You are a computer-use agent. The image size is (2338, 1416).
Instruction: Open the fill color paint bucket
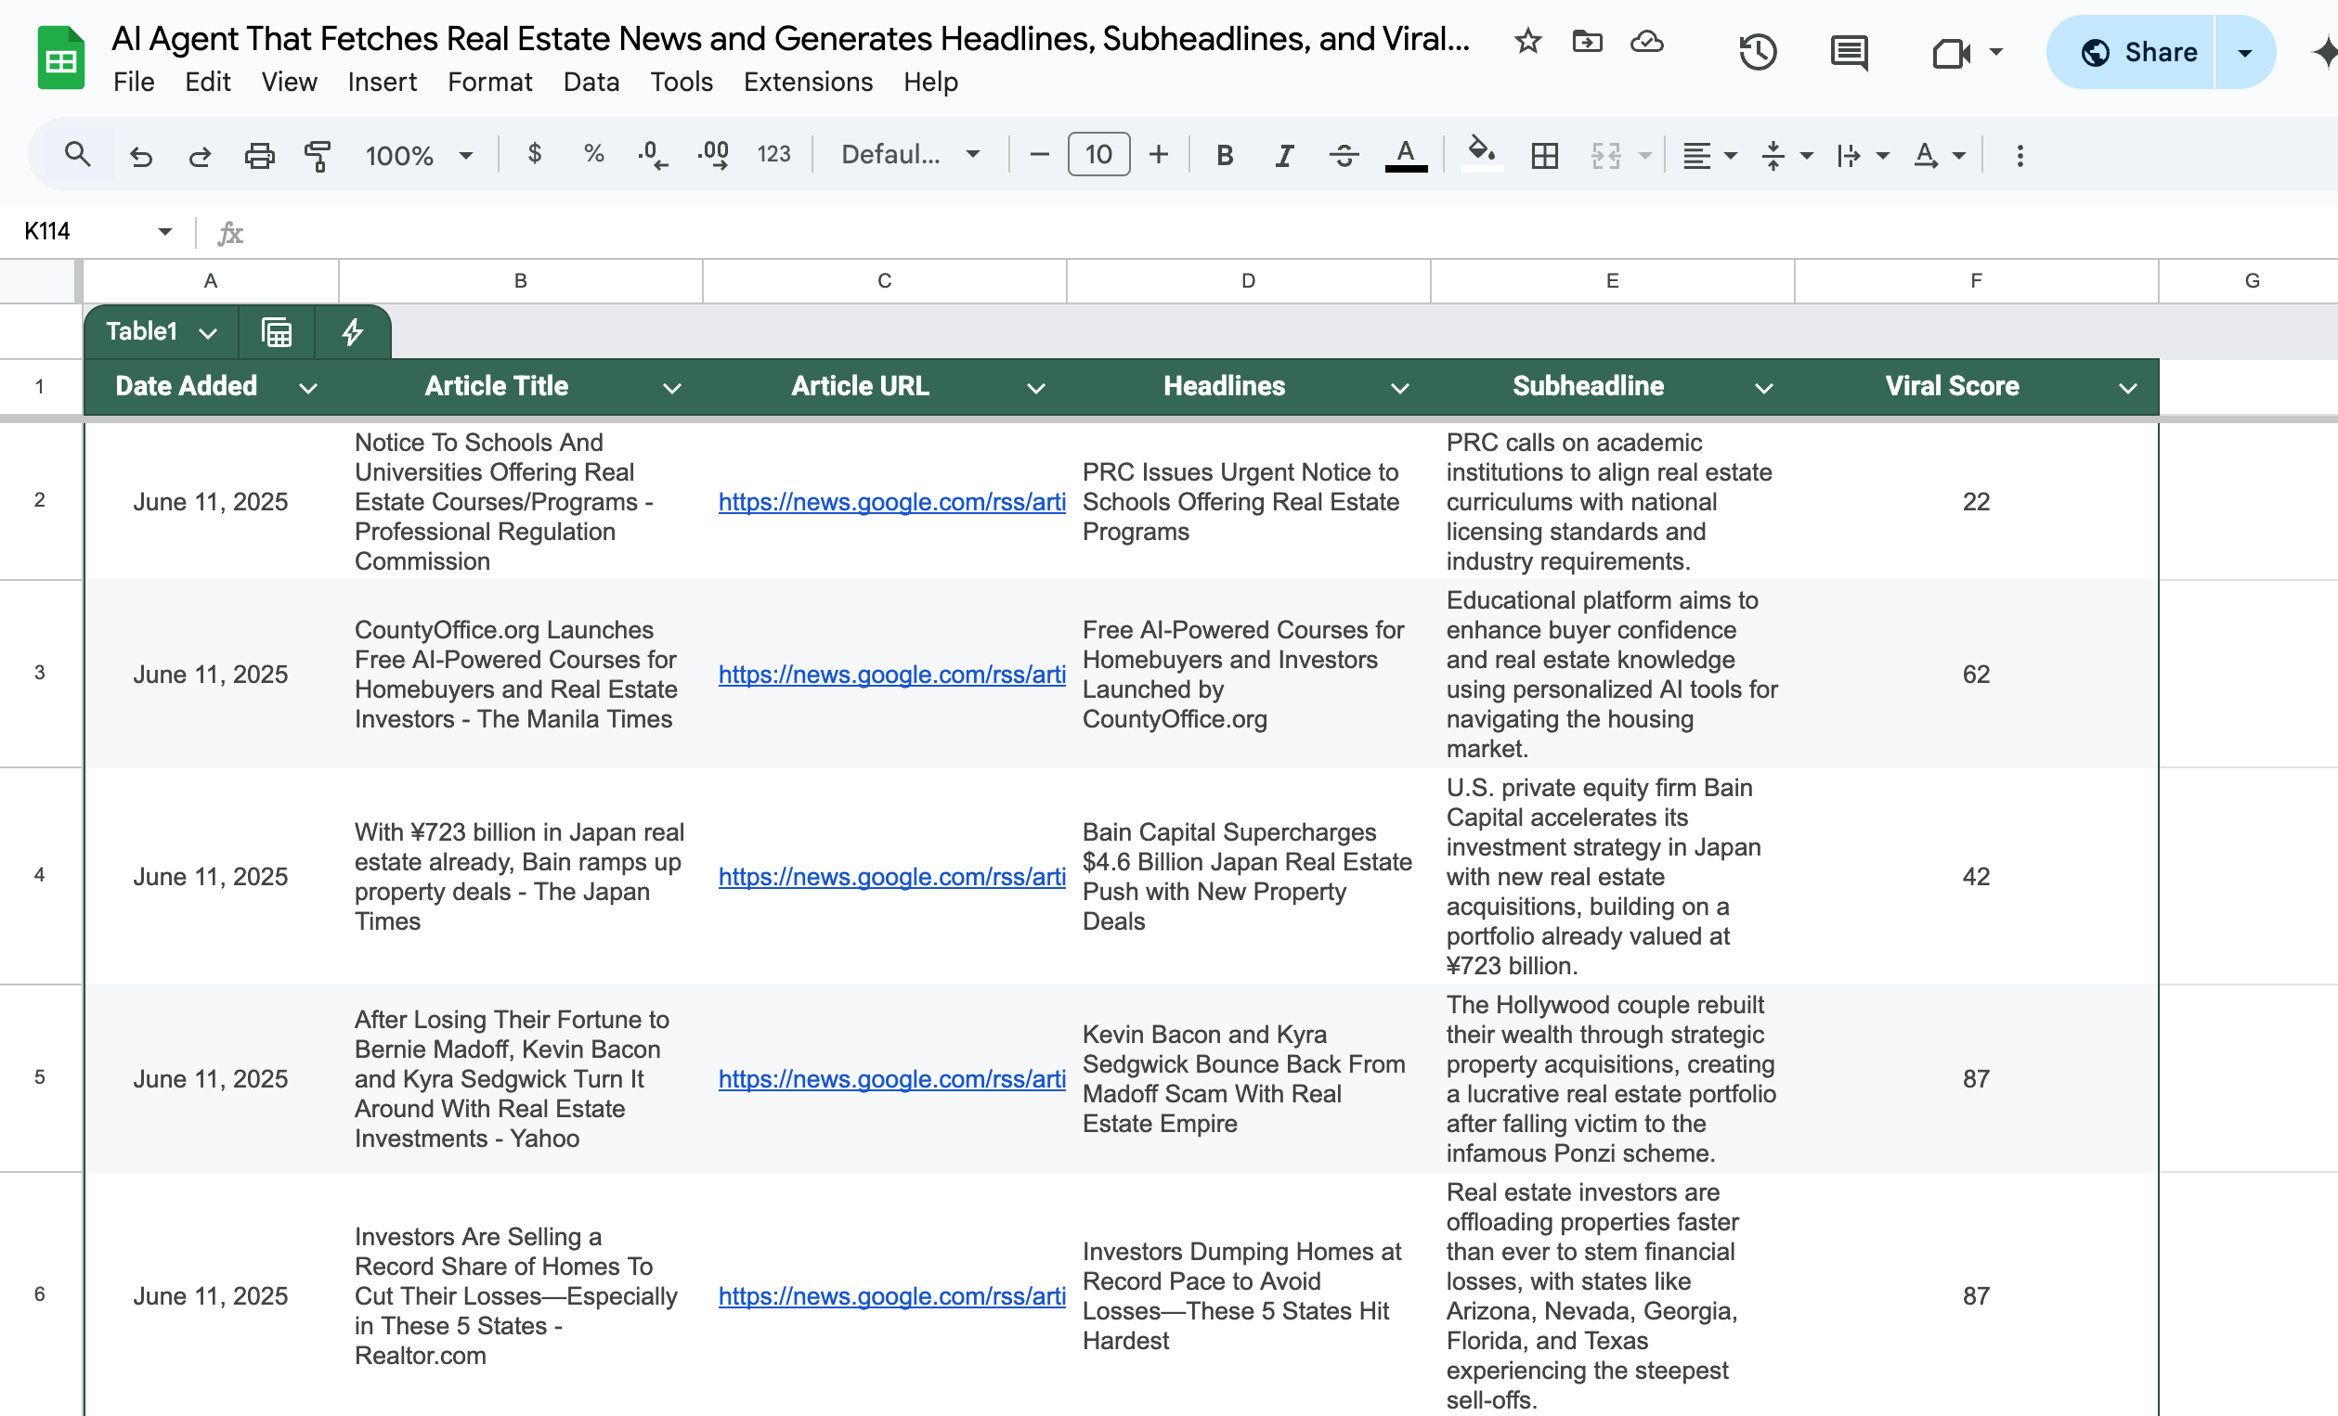click(x=1481, y=153)
